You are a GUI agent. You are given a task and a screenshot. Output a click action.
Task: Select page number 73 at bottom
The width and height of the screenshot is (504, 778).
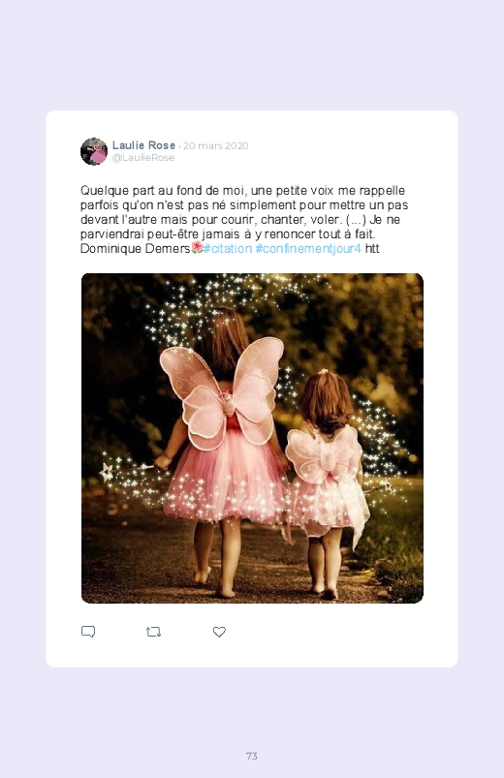pyautogui.click(x=252, y=756)
